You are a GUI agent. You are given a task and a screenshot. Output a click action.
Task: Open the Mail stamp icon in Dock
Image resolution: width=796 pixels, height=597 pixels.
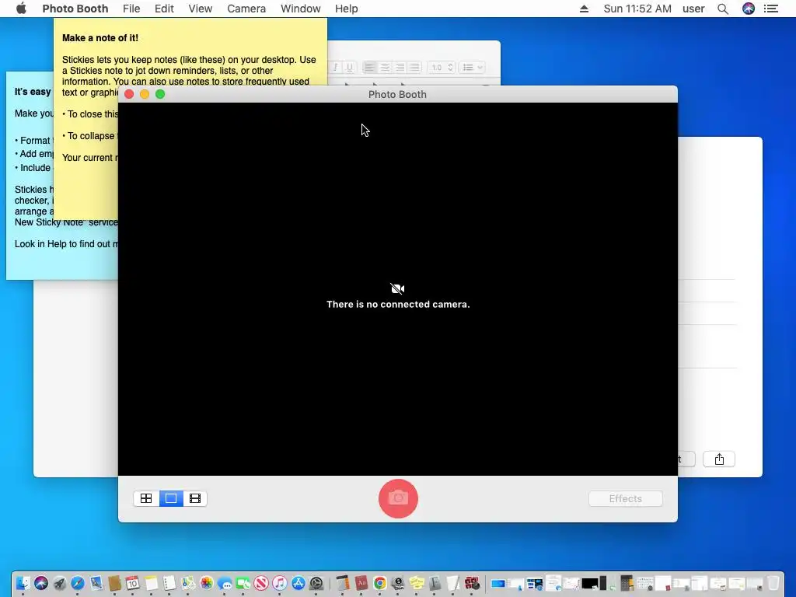coord(96,583)
